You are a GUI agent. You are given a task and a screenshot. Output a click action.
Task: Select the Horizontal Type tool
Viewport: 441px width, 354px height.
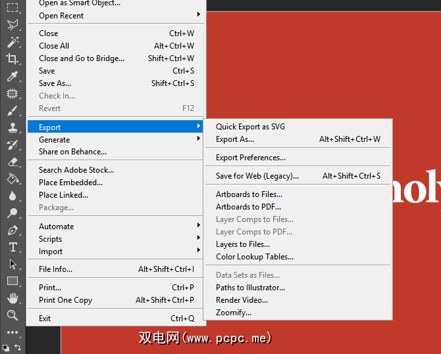click(13, 248)
